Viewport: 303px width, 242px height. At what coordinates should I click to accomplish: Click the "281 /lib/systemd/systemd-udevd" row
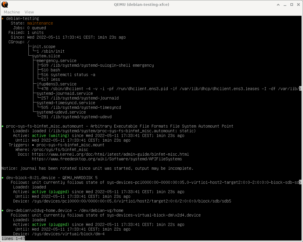coord(76,117)
